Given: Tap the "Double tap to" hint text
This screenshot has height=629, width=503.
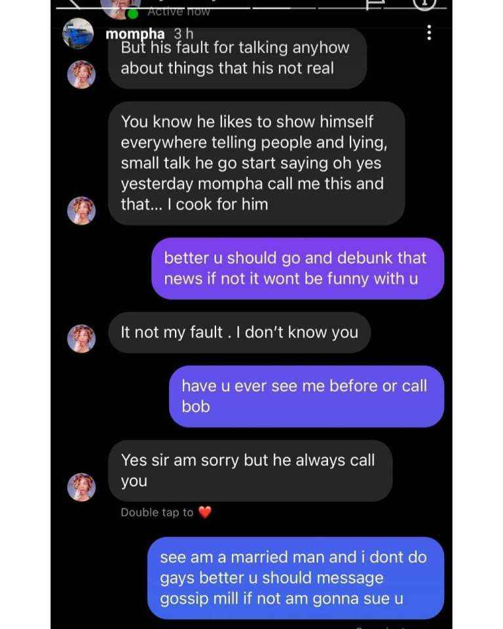Looking at the screenshot, I should (x=157, y=512).
